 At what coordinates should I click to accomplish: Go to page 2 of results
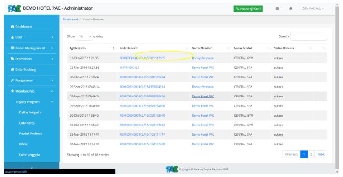click(311, 154)
